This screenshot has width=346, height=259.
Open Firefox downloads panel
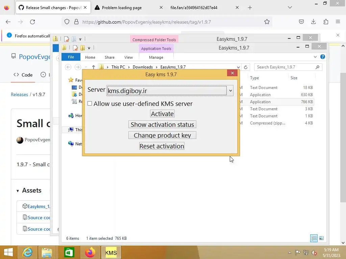coord(313,22)
